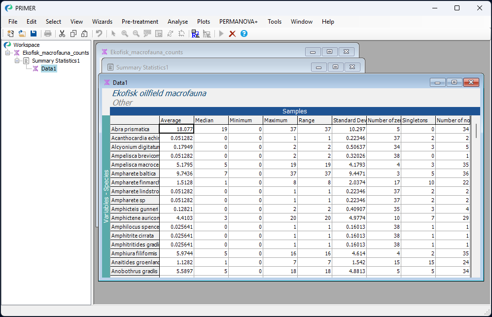Screen dimensions: 492x317
Task: Open PRIMER Help via the question mark icon
Action: coord(244,34)
